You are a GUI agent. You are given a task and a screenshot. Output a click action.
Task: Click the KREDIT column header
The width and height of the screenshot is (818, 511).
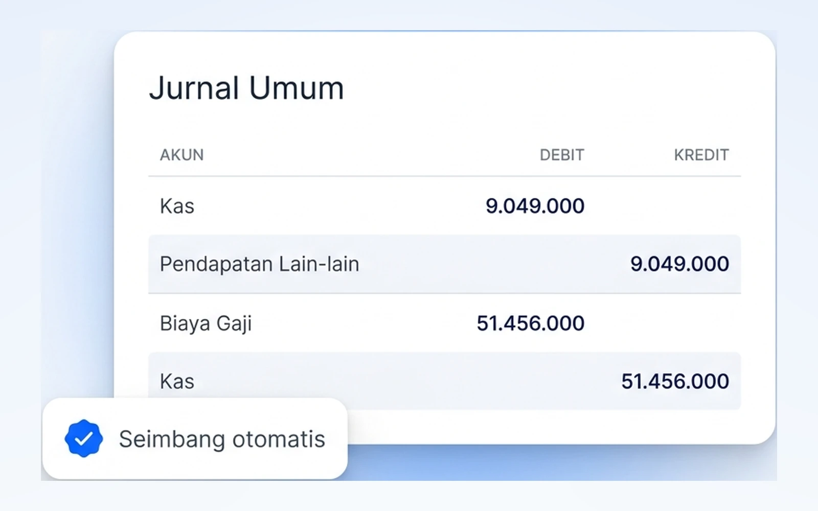[x=701, y=155]
